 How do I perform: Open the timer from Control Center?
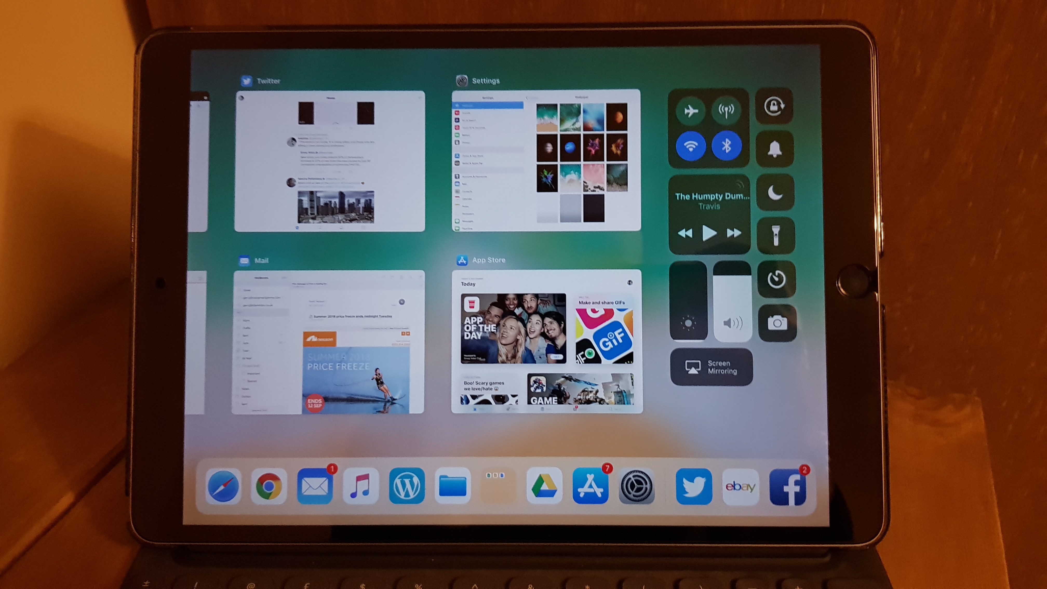click(x=776, y=279)
